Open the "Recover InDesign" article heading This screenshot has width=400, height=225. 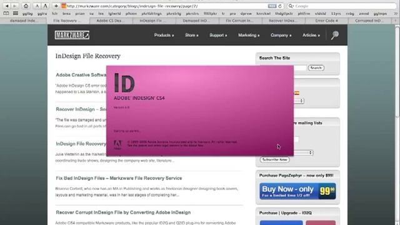click(81, 109)
